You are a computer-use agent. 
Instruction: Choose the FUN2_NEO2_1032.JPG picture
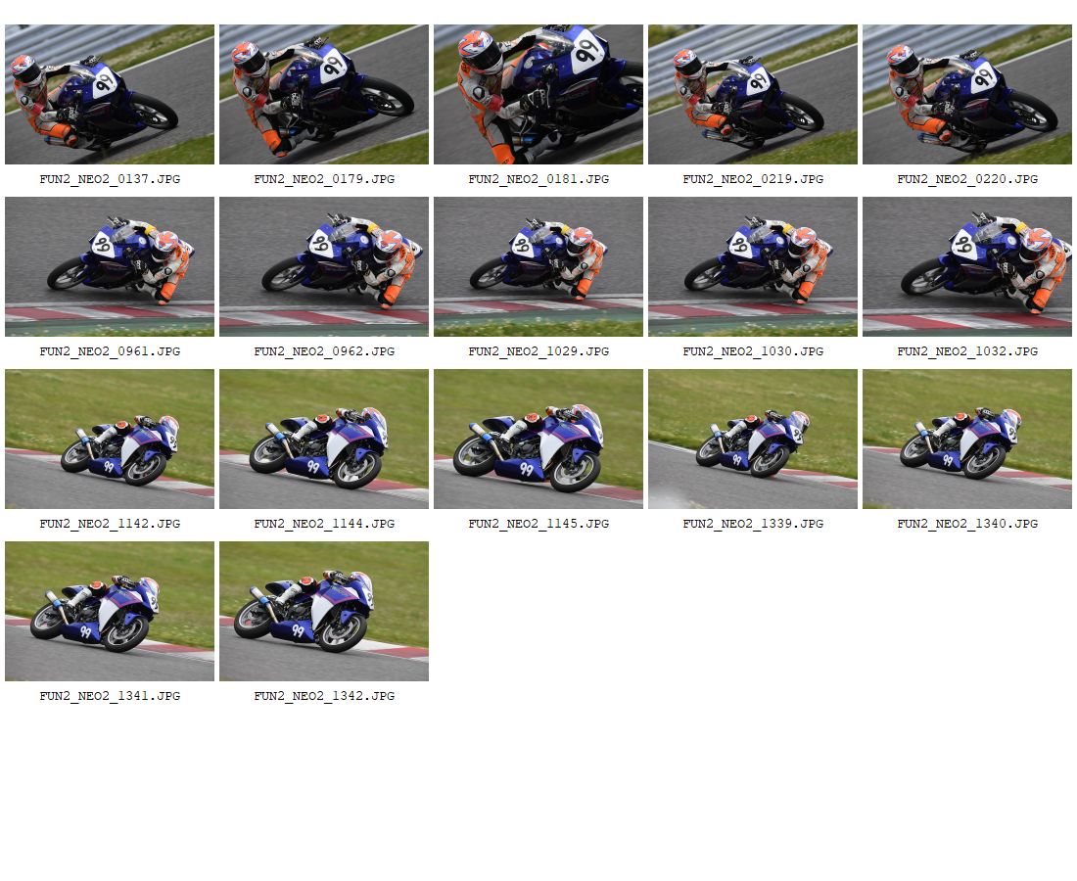point(967,267)
